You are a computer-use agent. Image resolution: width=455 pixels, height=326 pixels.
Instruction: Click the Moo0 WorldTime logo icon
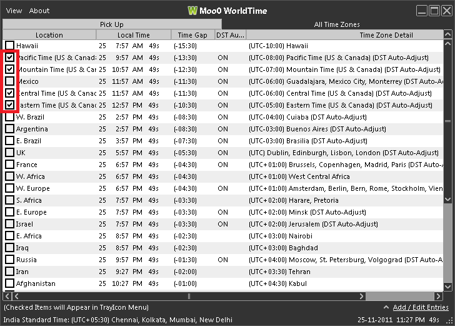tap(192, 11)
